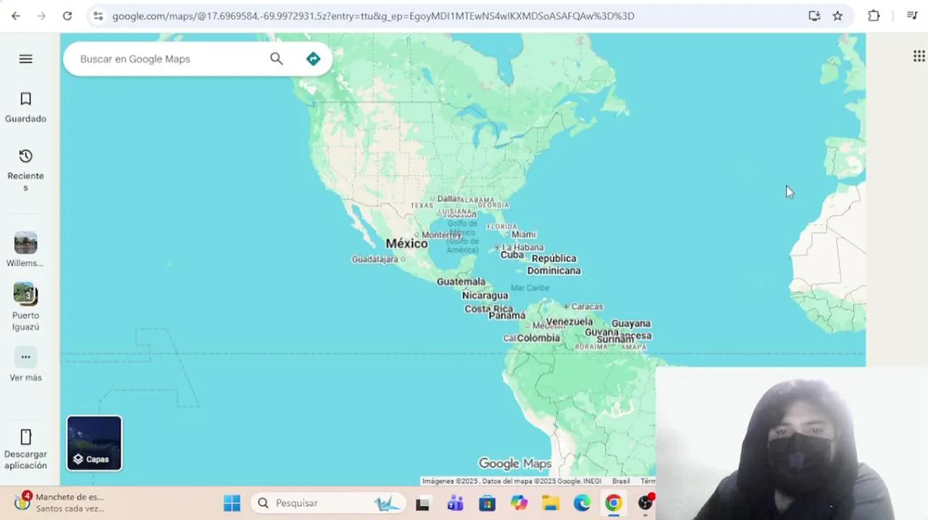Bookmark this page with star icon
The image size is (928, 520).
coord(838,16)
